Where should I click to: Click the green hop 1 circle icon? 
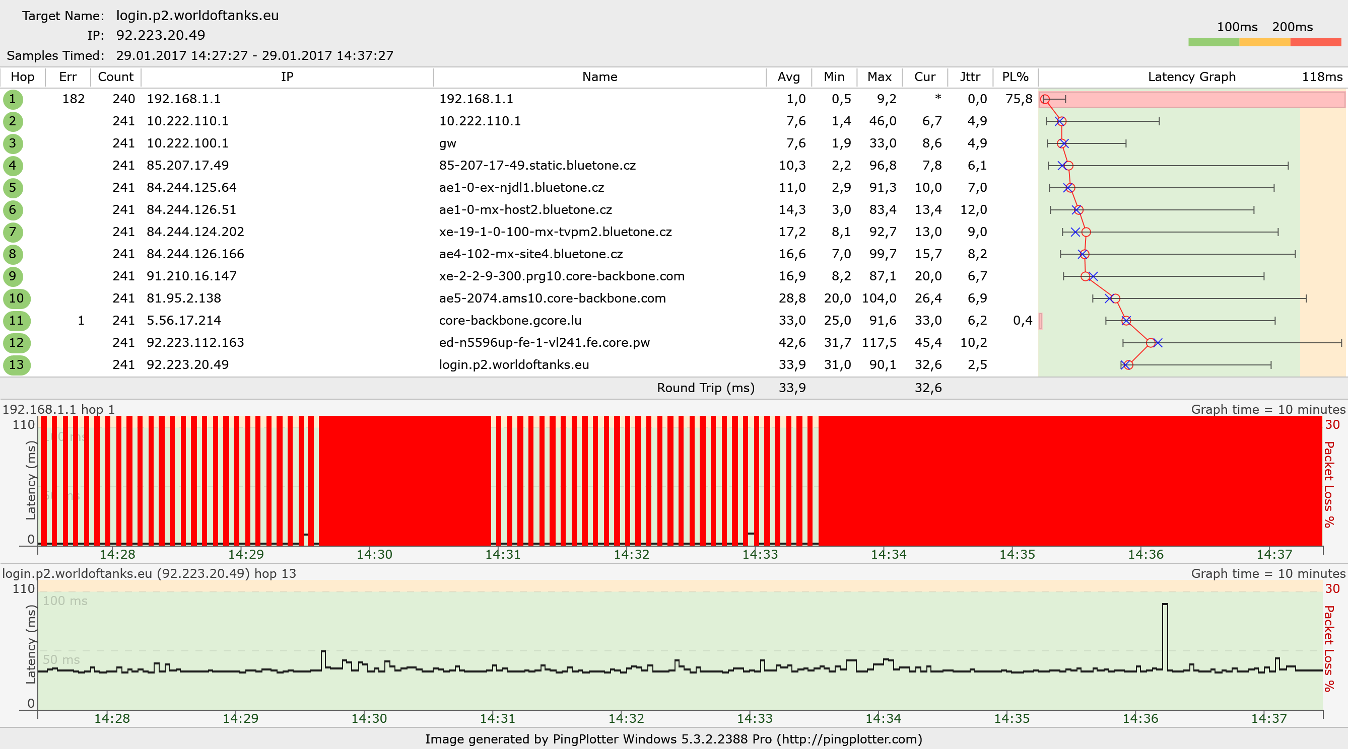(x=13, y=99)
